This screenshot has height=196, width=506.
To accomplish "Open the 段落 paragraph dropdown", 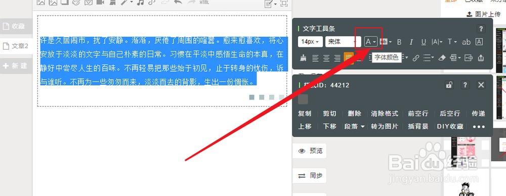I will click(354, 126).
